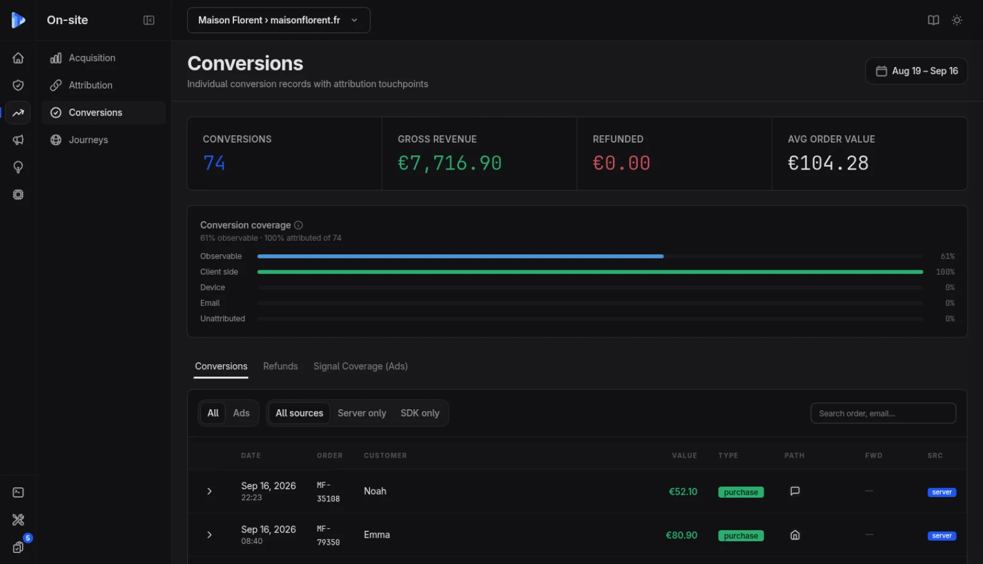Click the order MF-35108
Screen dimensions: 983x564
[328, 492]
